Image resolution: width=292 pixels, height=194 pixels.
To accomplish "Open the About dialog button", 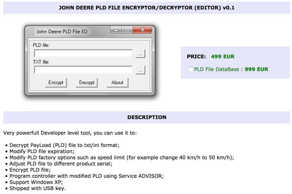I will (117, 83).
